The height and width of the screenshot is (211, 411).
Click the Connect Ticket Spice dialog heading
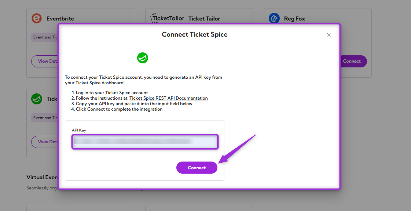click(x=194, y=34)
